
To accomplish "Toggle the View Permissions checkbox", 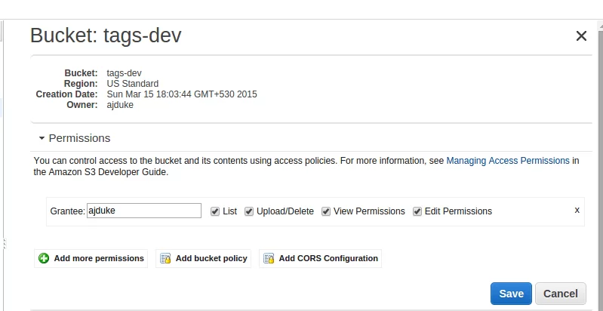I will point(326,211).
